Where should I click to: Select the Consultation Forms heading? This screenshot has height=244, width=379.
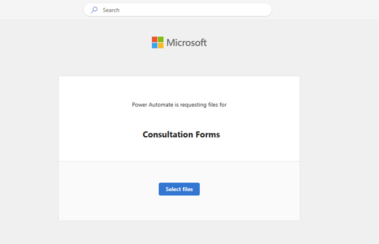tap(182, 135)
